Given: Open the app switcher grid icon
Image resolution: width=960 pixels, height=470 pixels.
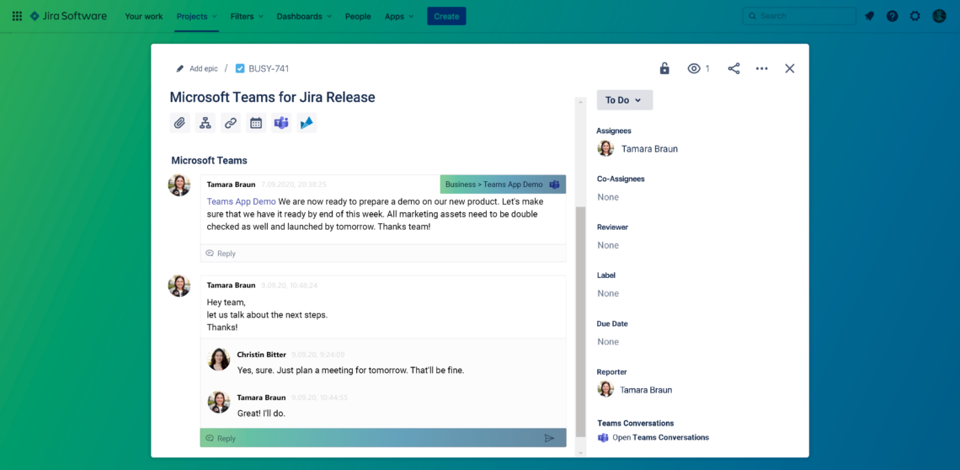Looking at the screenshot, I should click(17, 16).
